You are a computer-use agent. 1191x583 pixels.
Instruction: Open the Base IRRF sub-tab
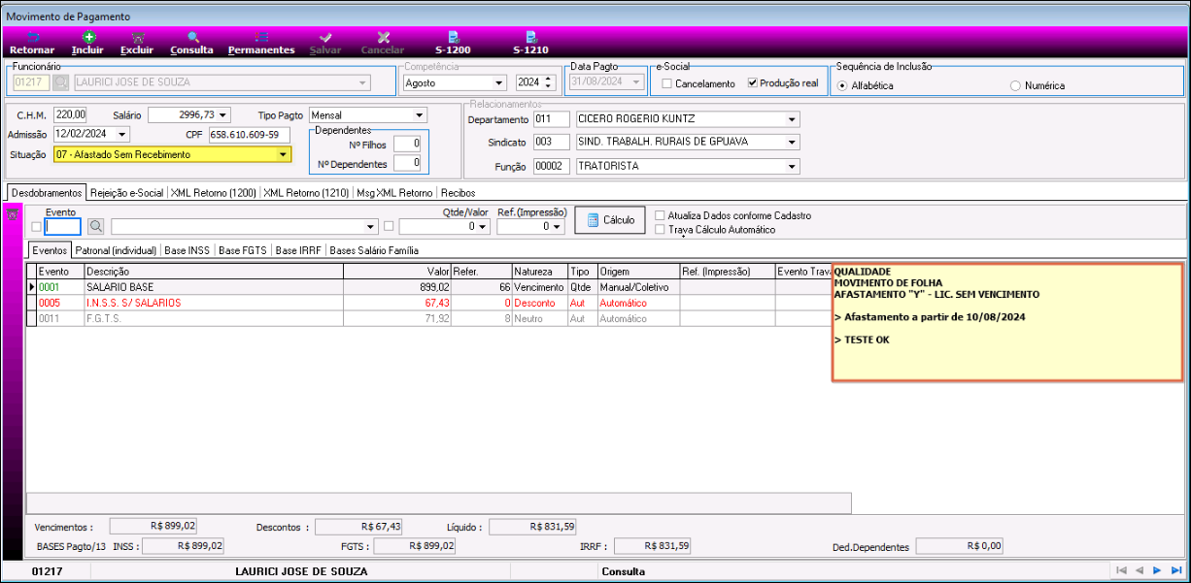298,250
